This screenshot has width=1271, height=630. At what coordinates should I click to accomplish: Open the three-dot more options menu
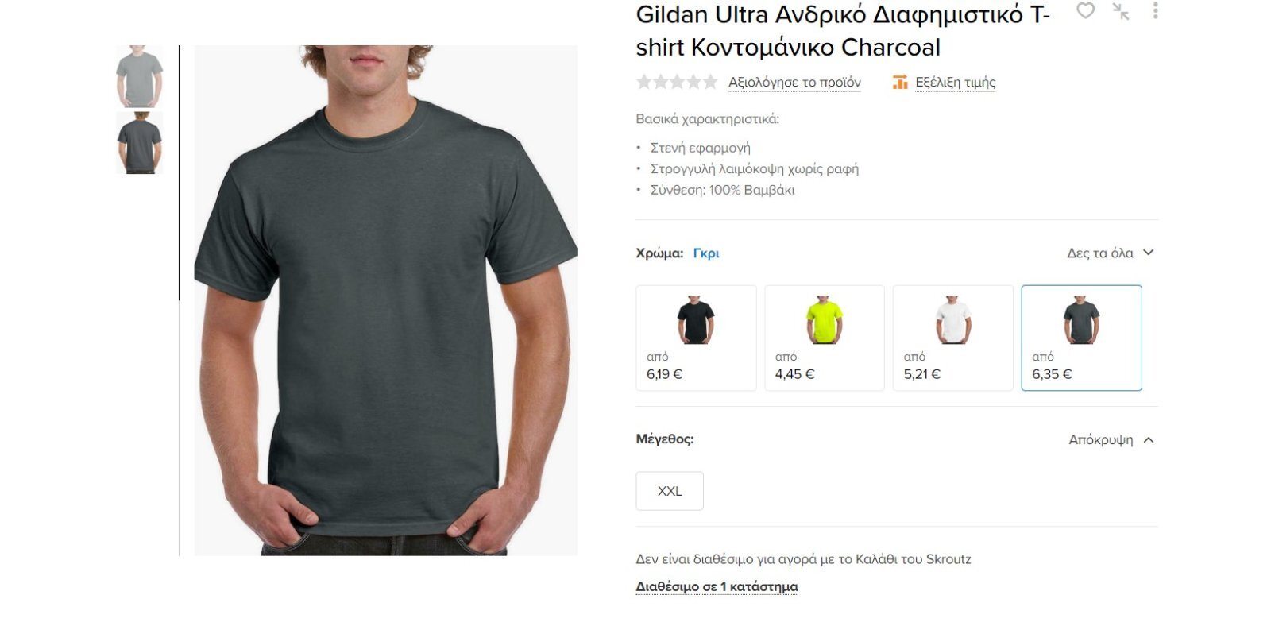[1155, 10]
